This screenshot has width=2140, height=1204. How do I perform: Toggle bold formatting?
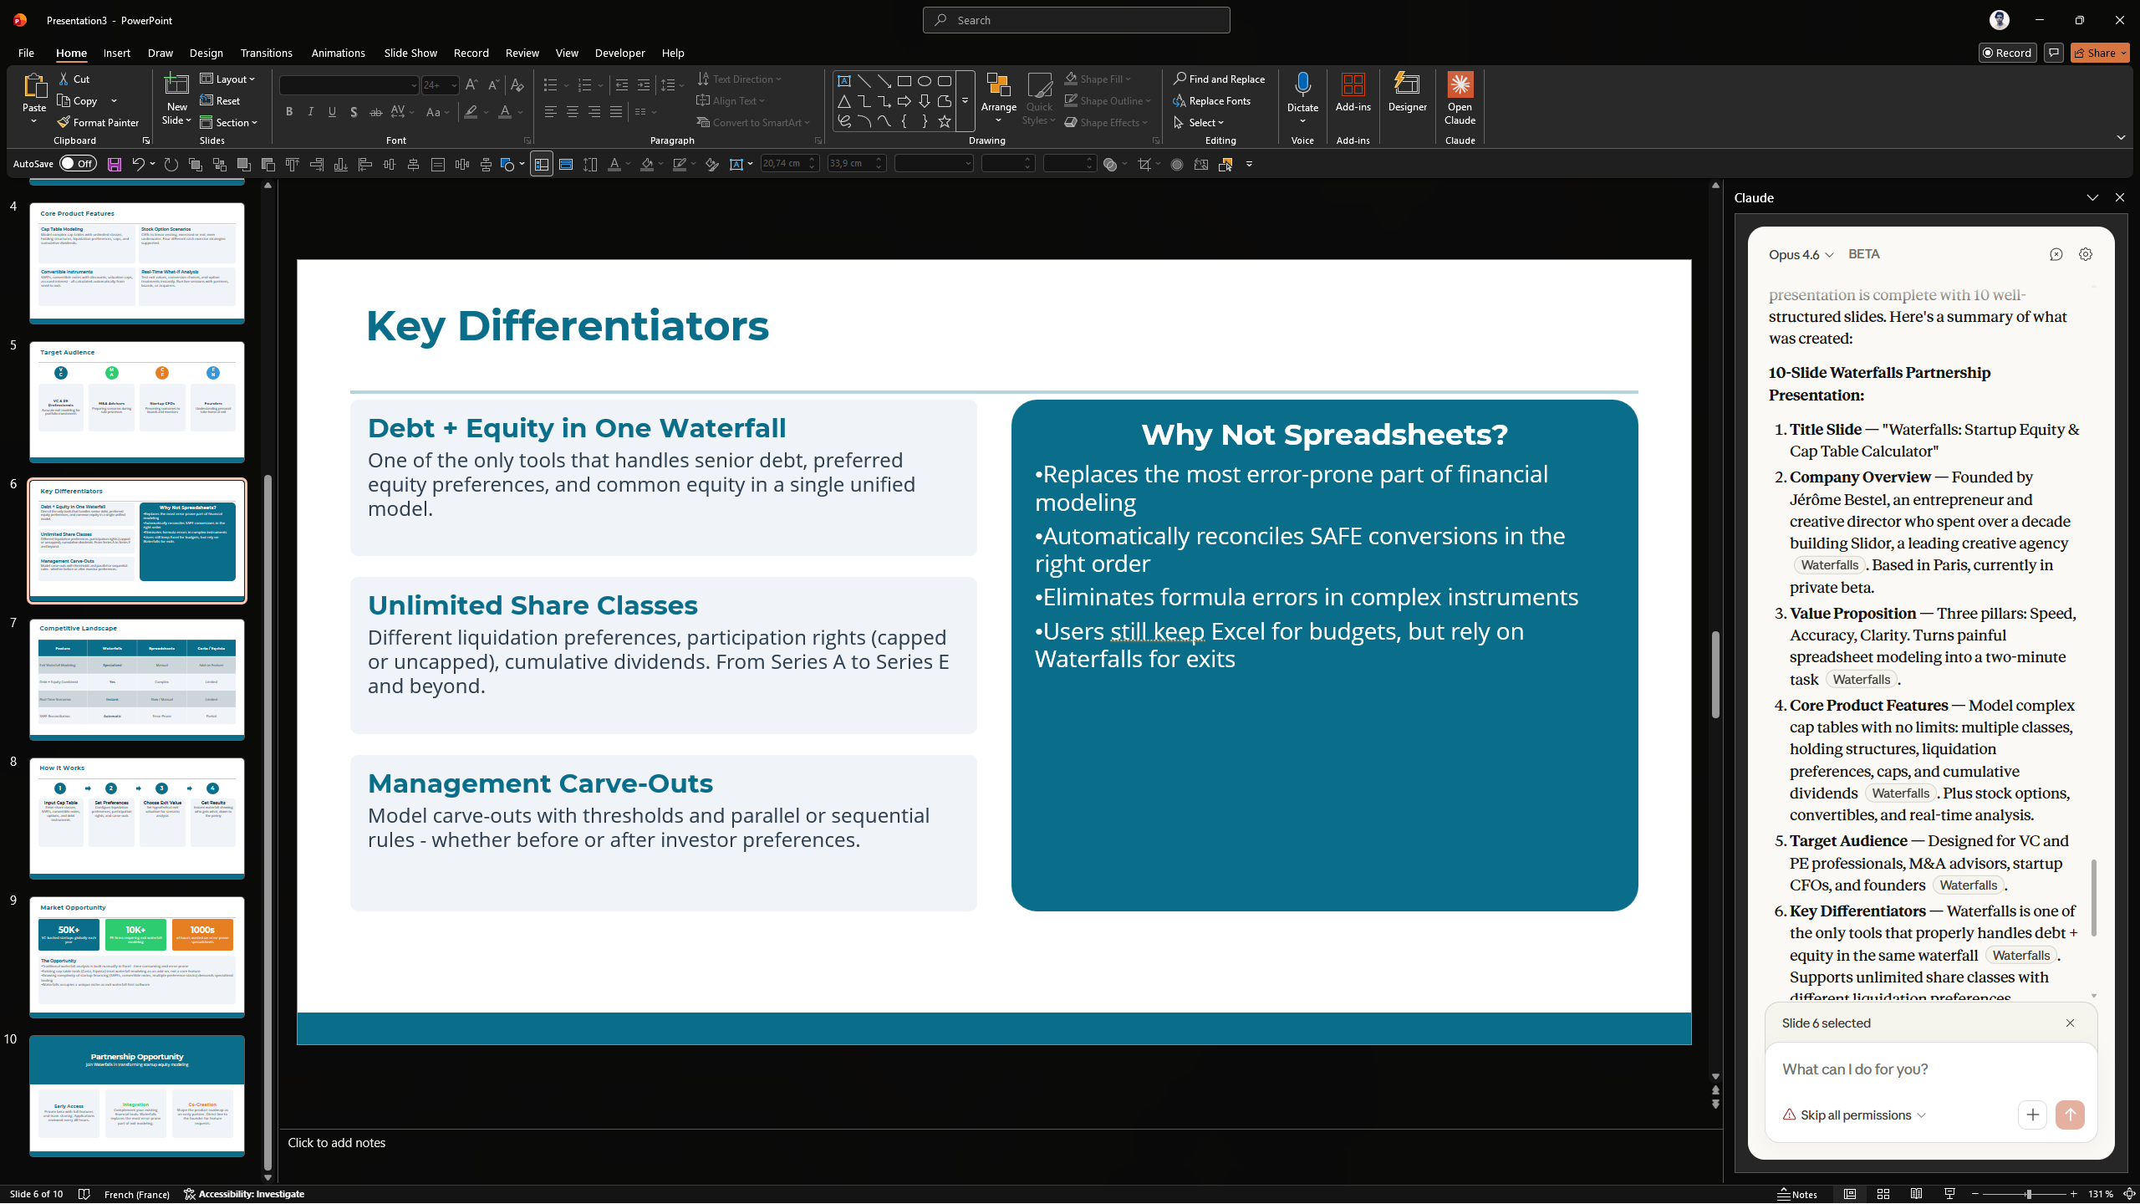[289, 112]
